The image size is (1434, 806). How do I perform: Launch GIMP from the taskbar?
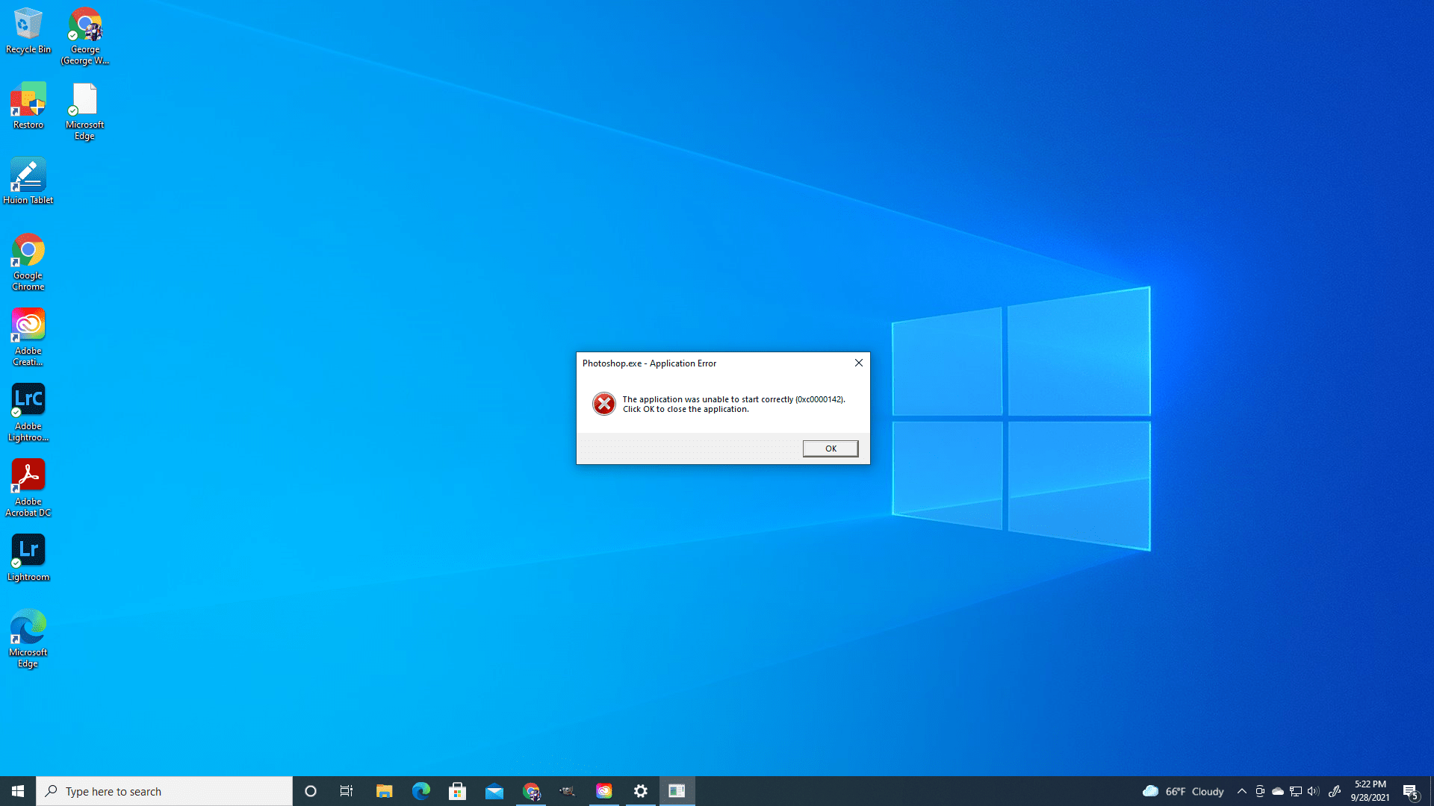(568, 790)
